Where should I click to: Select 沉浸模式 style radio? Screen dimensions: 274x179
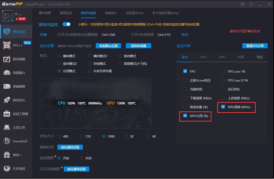tap(59, 71)
